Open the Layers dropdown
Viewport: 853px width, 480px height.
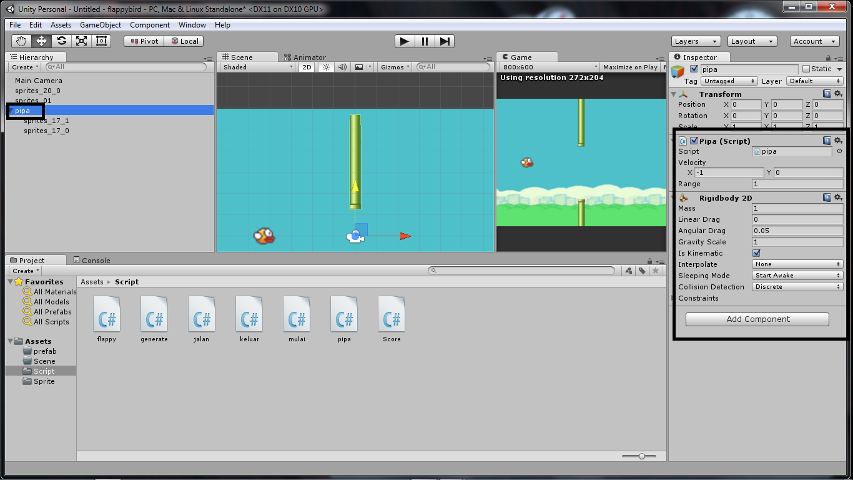coord(696,41)
